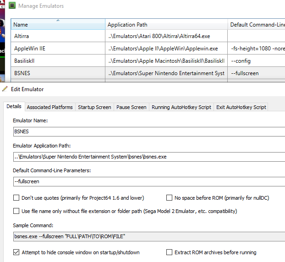The height and width of the screenshot is (262, 285).
Task: Click the Manage Emulators window chip icon
Action: [x=12, y=5]
